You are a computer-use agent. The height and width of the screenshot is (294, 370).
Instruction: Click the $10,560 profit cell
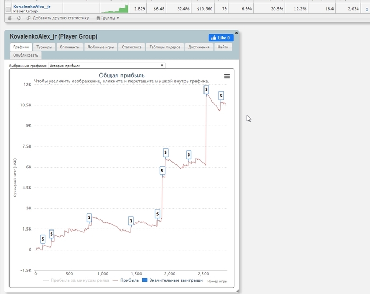point(202,9)
